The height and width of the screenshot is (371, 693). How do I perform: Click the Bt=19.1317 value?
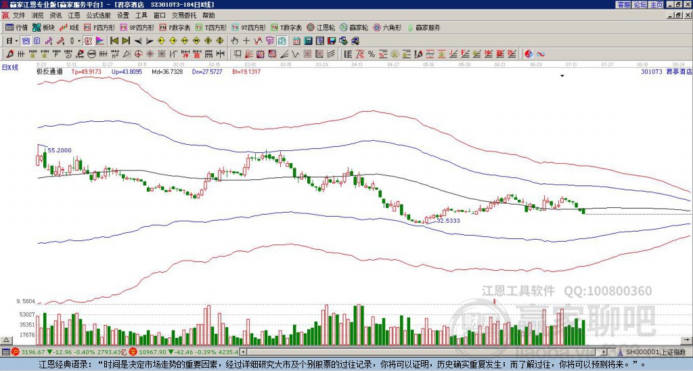246,71
